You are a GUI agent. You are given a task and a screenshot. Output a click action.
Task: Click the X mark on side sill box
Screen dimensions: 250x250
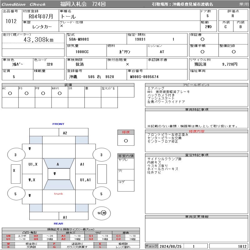point(14,170)
